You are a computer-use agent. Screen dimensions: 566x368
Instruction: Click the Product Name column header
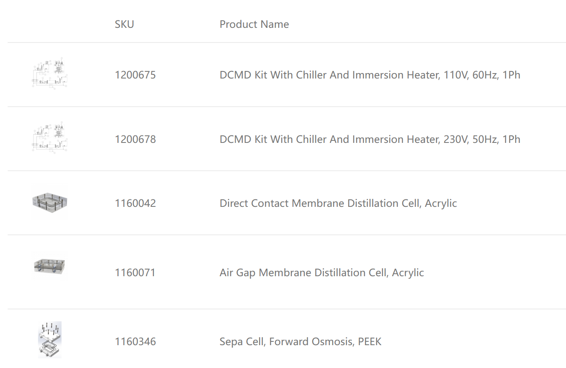[x=254, y=24]
